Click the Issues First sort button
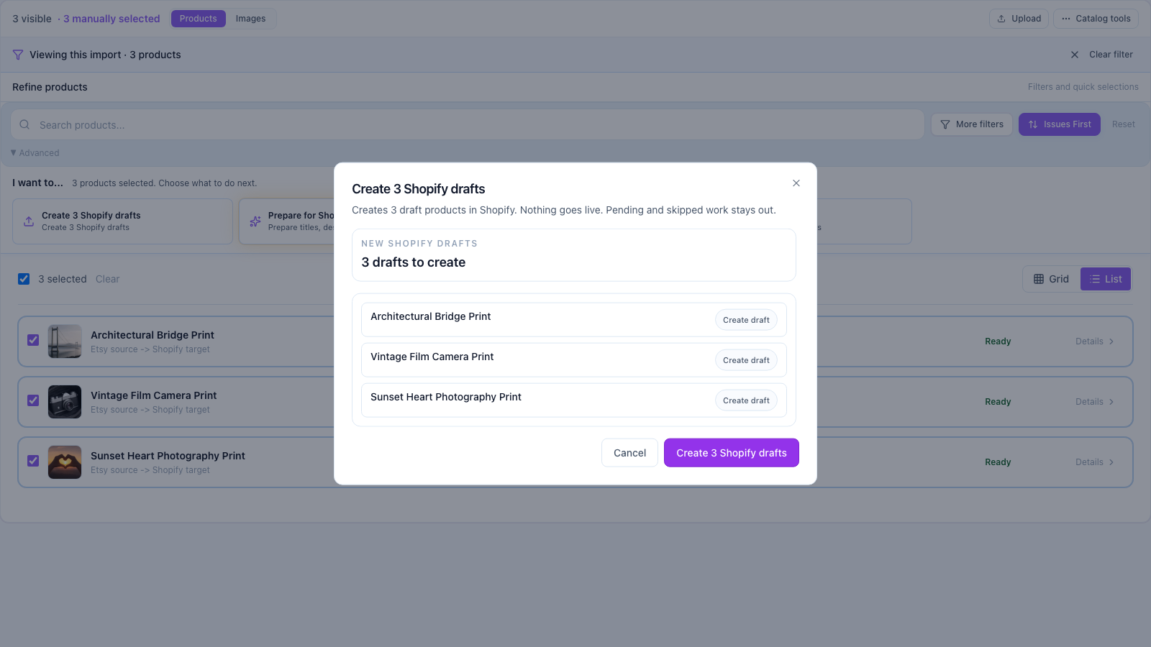This screenshot has height=647, width=1151. (1059, 124)
